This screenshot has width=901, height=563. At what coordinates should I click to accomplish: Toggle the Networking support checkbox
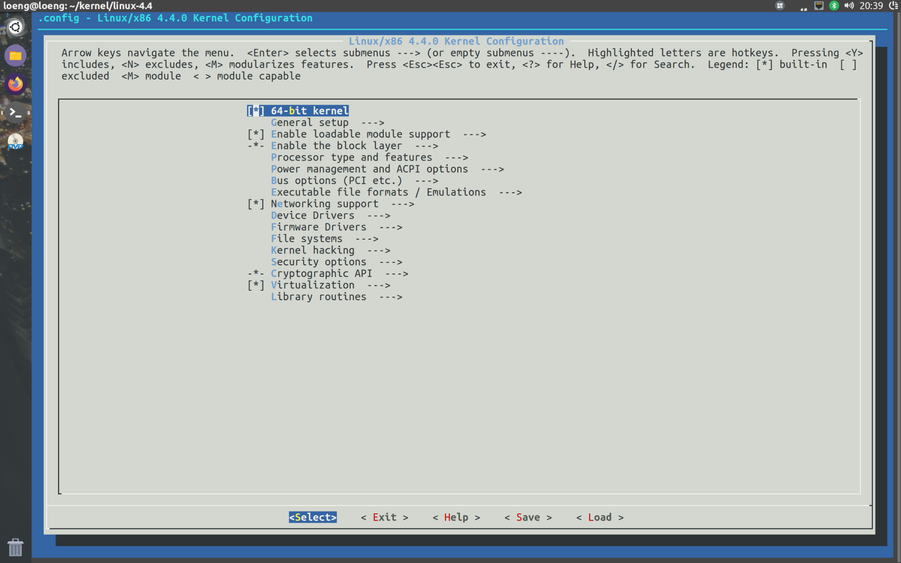pyautogui.click(x=256, y=204)
